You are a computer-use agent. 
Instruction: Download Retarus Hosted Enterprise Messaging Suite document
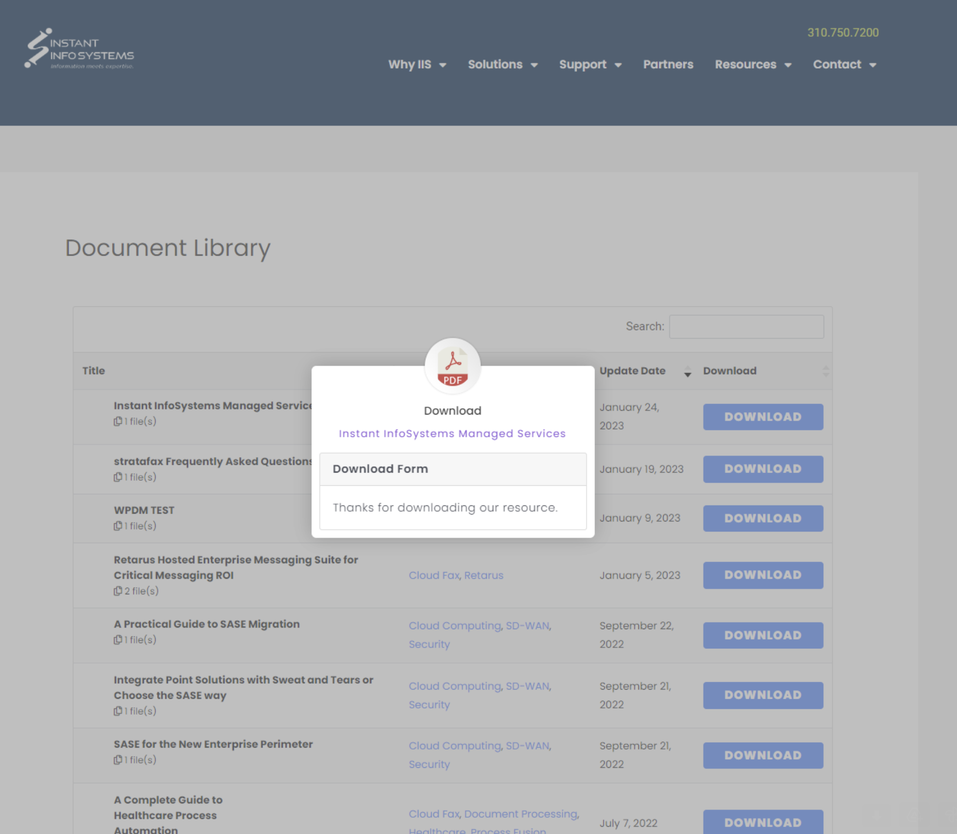(x=763, y=575)
